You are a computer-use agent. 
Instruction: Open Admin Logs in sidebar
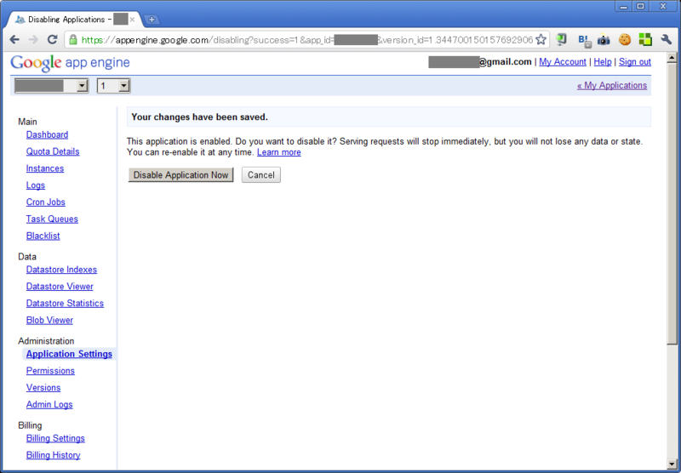pos(49,404)
